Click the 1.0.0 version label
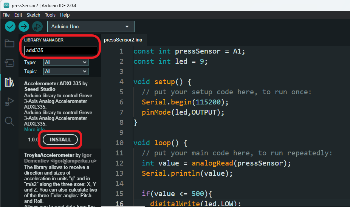 click(33, 140)
